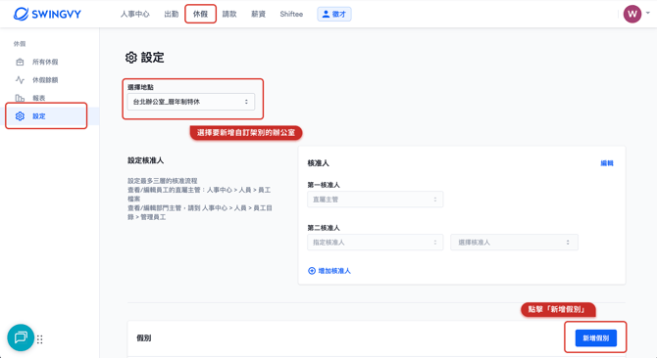Click the 新增假別 button
Viewport: 657px width, 358px height.
coord(595,338)
